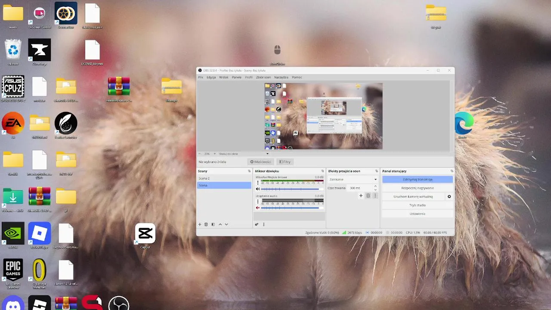This screenshot has height=310, width=551.
Task: Open the Edycja menu
Action: [211, 77]
